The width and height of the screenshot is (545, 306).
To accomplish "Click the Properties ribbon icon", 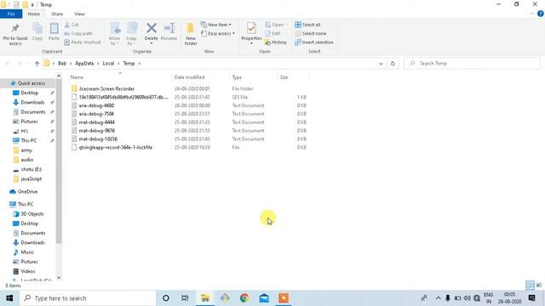I will (251, 33).
